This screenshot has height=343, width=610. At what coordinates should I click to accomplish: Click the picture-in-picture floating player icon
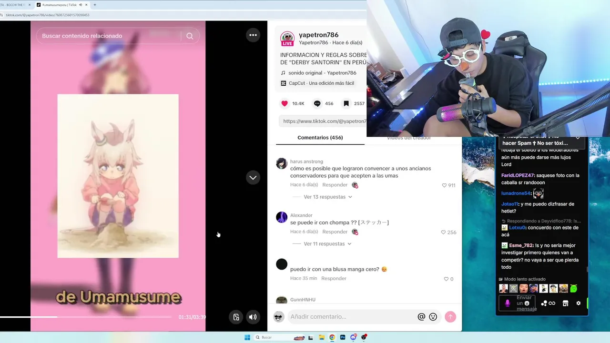(x=236, y=317)
